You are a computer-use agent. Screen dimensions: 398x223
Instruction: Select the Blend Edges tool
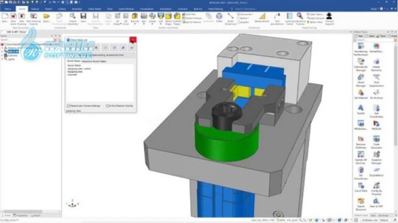pos(169,19)
